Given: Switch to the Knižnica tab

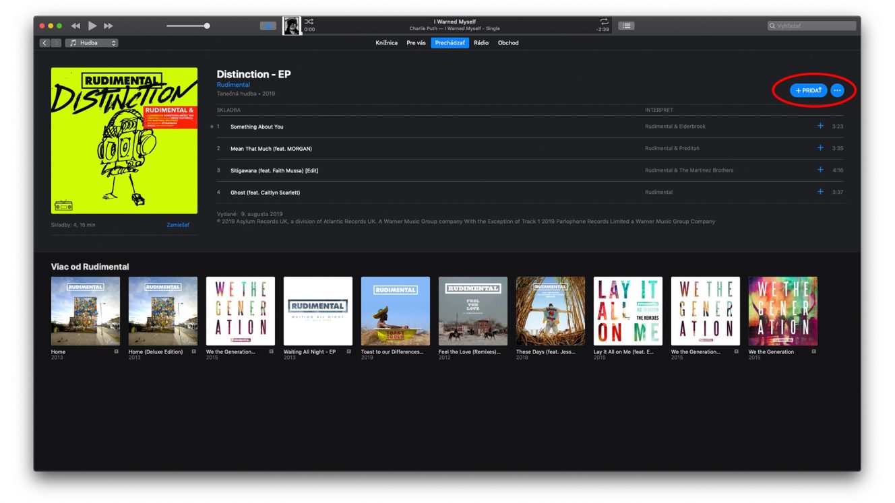Looking at the screenshot, I should tap(386, 43).
